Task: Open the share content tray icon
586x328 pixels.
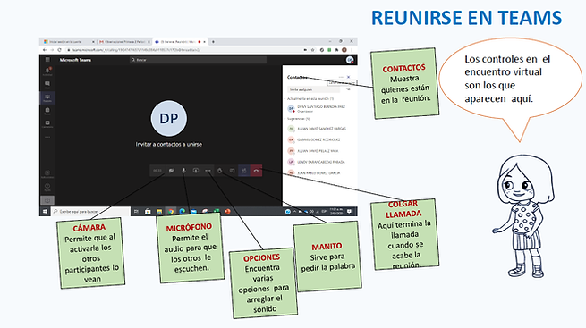Action: (x=195, y=171)
